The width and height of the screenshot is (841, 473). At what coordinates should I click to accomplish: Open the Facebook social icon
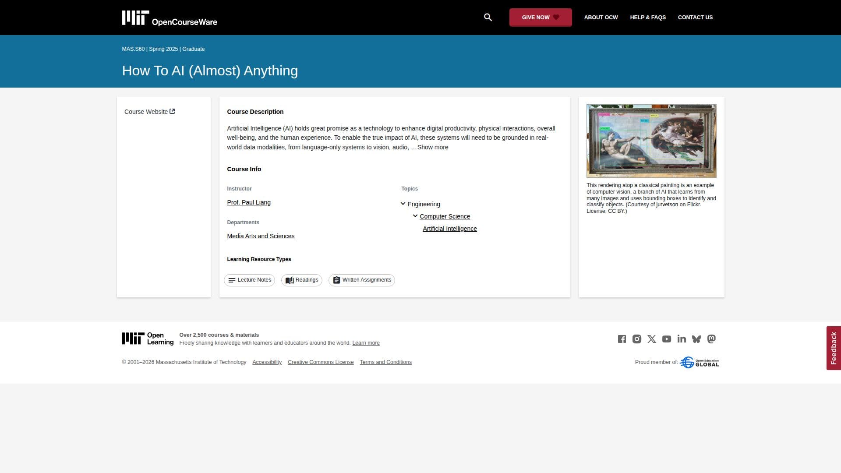tap(622, 339)
